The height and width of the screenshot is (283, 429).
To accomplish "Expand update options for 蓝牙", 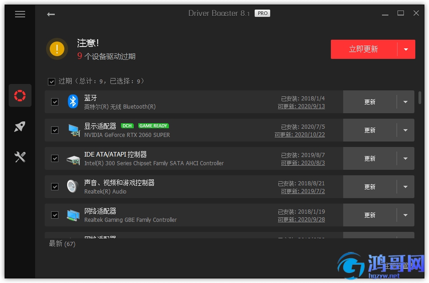I will click(405, 102).
